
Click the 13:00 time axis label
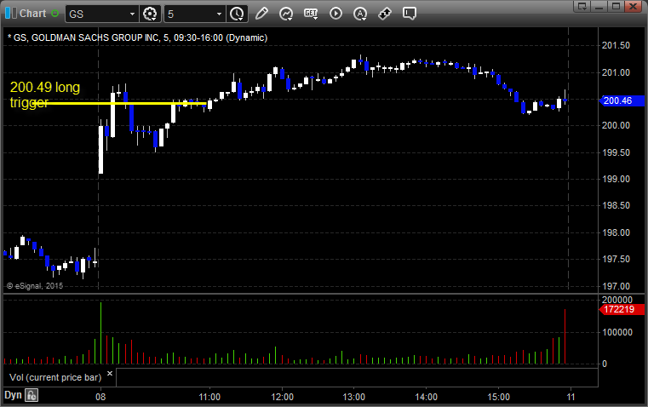354,397
